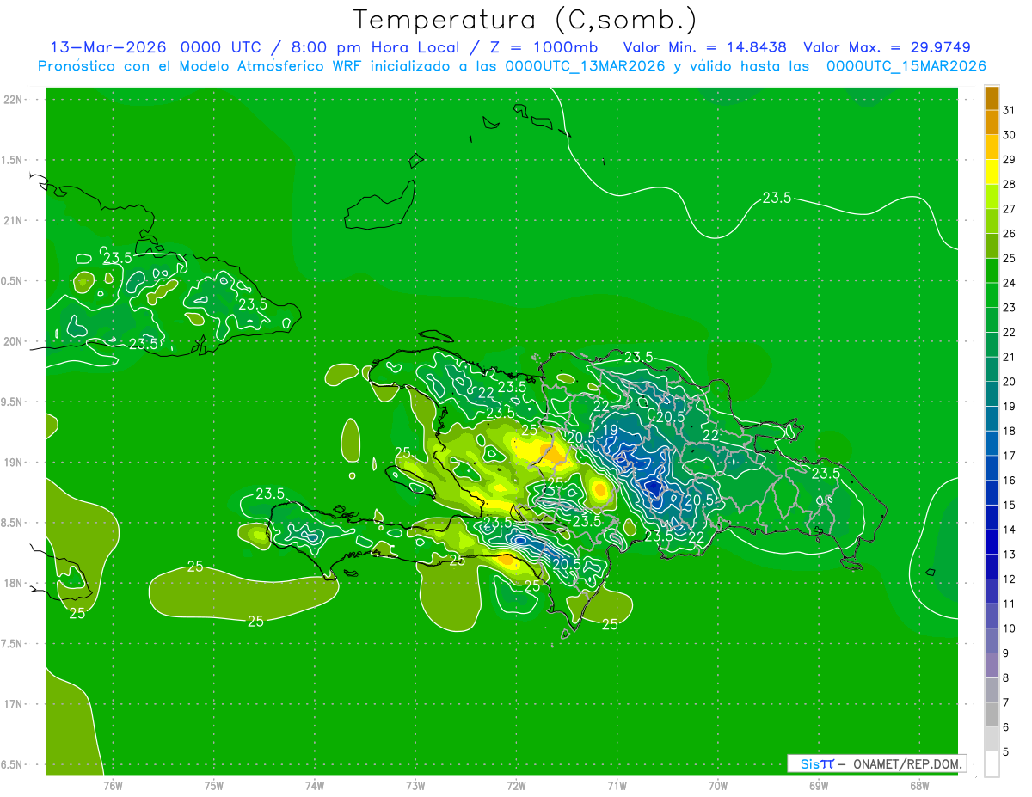This screenshot has width=1032, height=797.
Task: Select the orange color bar segment between 30 and 31
Action: coord(992,122)
